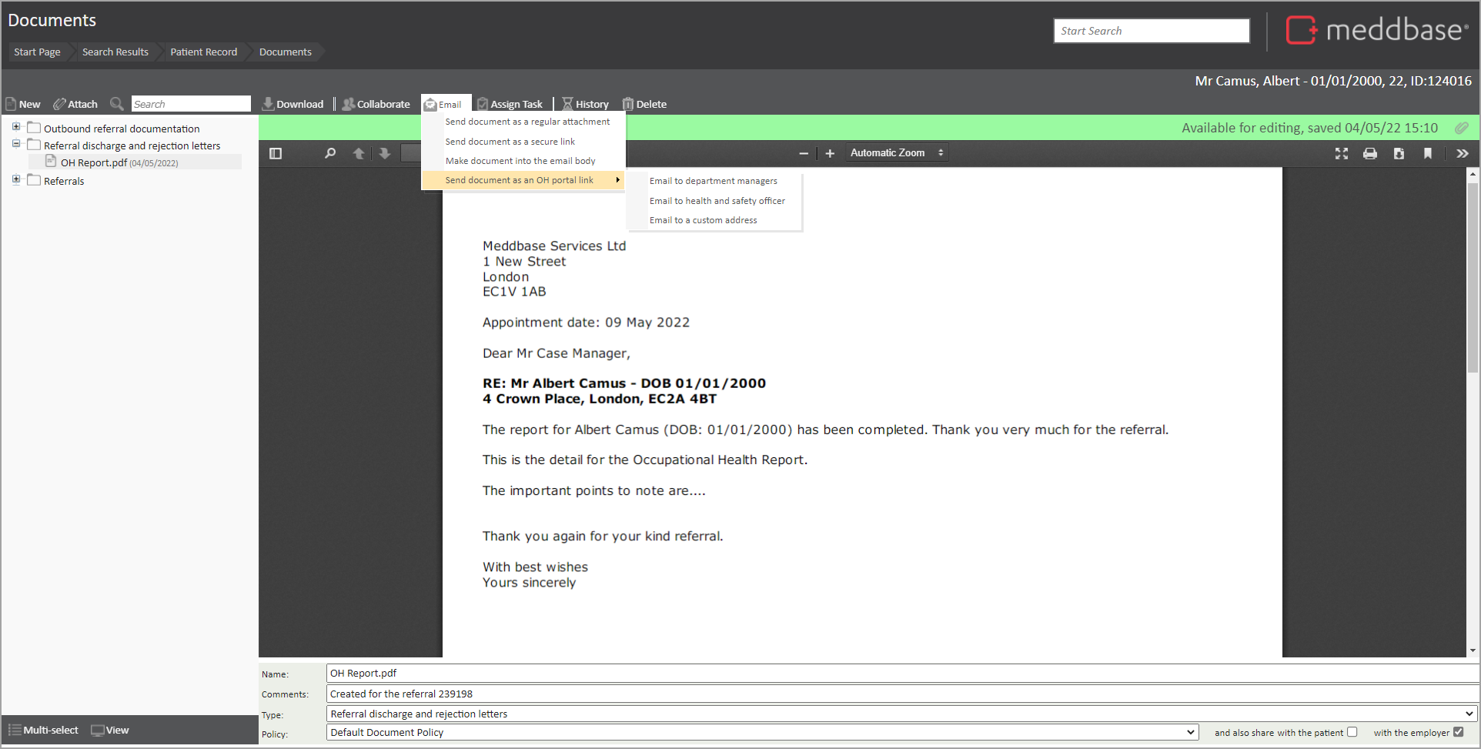Image resolution: width=1481 pixels, height=749 pixels.
Task: Expand the Outbound referral documentation folder
Action: [16, 127]
